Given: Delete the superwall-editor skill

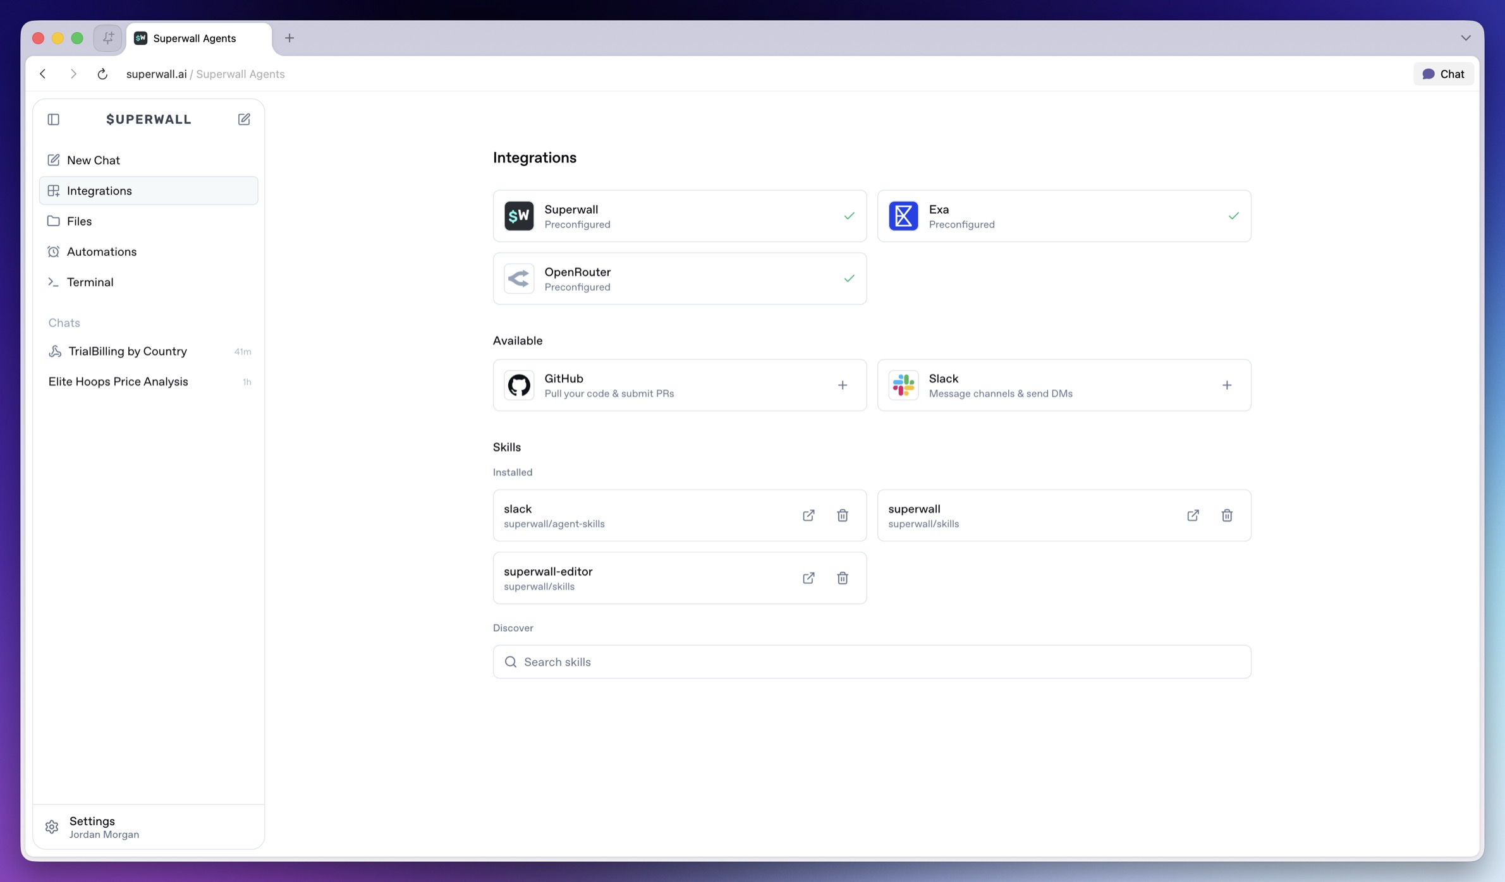Looking at the screenshot, I should [x=842, y=578].
